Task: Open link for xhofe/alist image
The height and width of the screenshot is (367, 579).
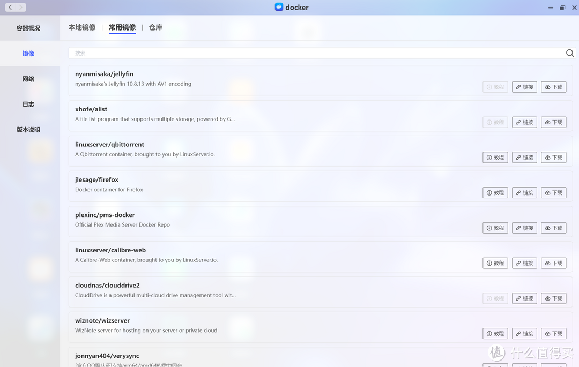Action: click(x=524, y=122)
